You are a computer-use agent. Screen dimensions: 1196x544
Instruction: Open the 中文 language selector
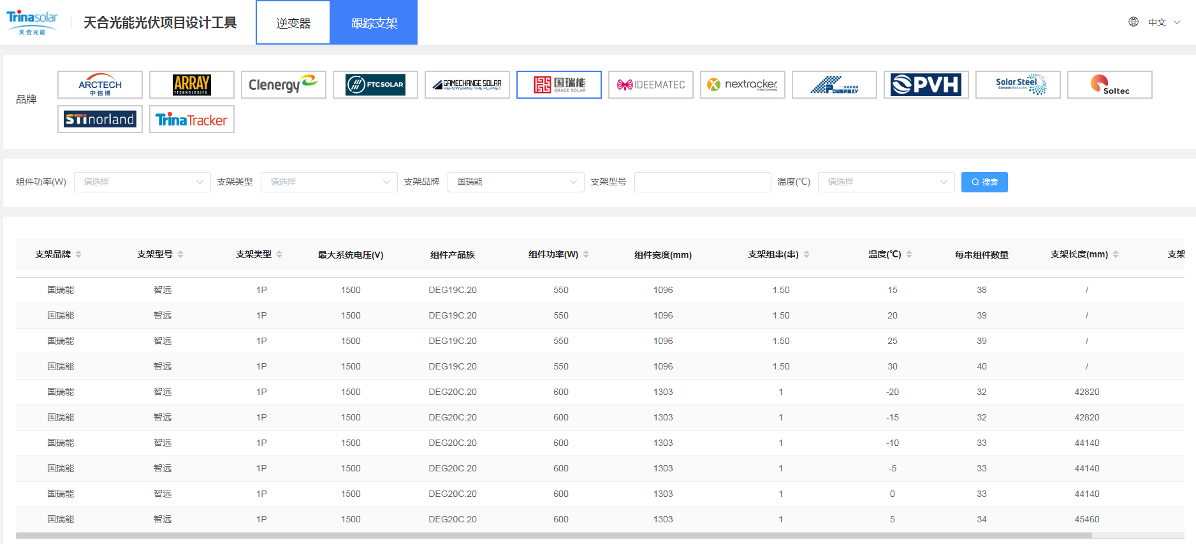coord(1156,22)
